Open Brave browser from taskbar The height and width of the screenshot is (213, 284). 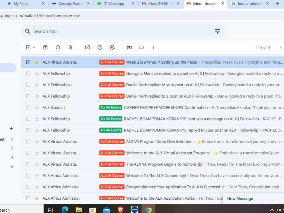[x=120, y=210]
